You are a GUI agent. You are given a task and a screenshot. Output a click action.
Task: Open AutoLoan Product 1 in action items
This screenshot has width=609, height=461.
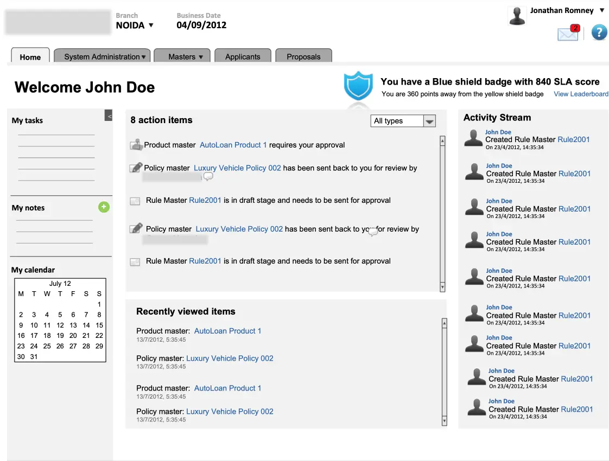pos(233,145)
